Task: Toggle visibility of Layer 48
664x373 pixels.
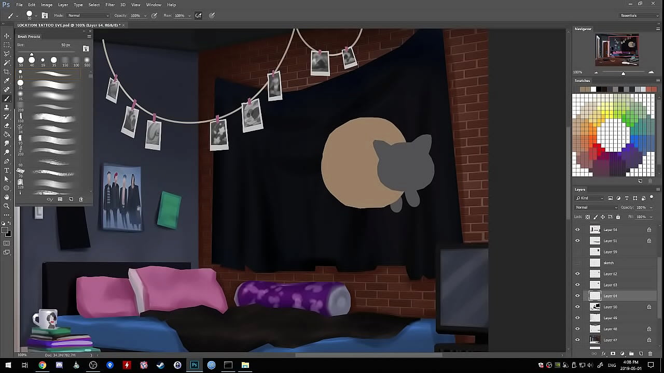Action: (x=577, y=329)
